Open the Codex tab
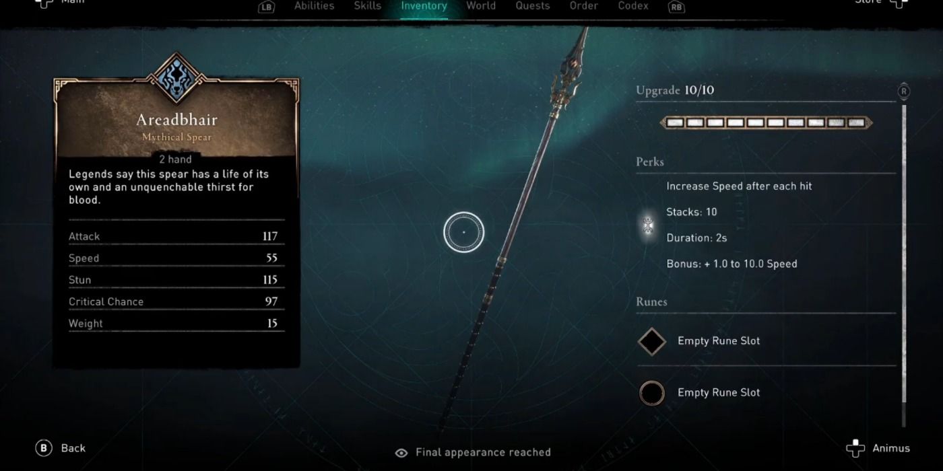943x471 pixels. [x=633, y=6]
